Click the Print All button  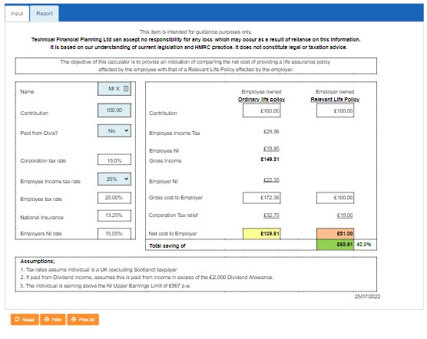point(83,319)
